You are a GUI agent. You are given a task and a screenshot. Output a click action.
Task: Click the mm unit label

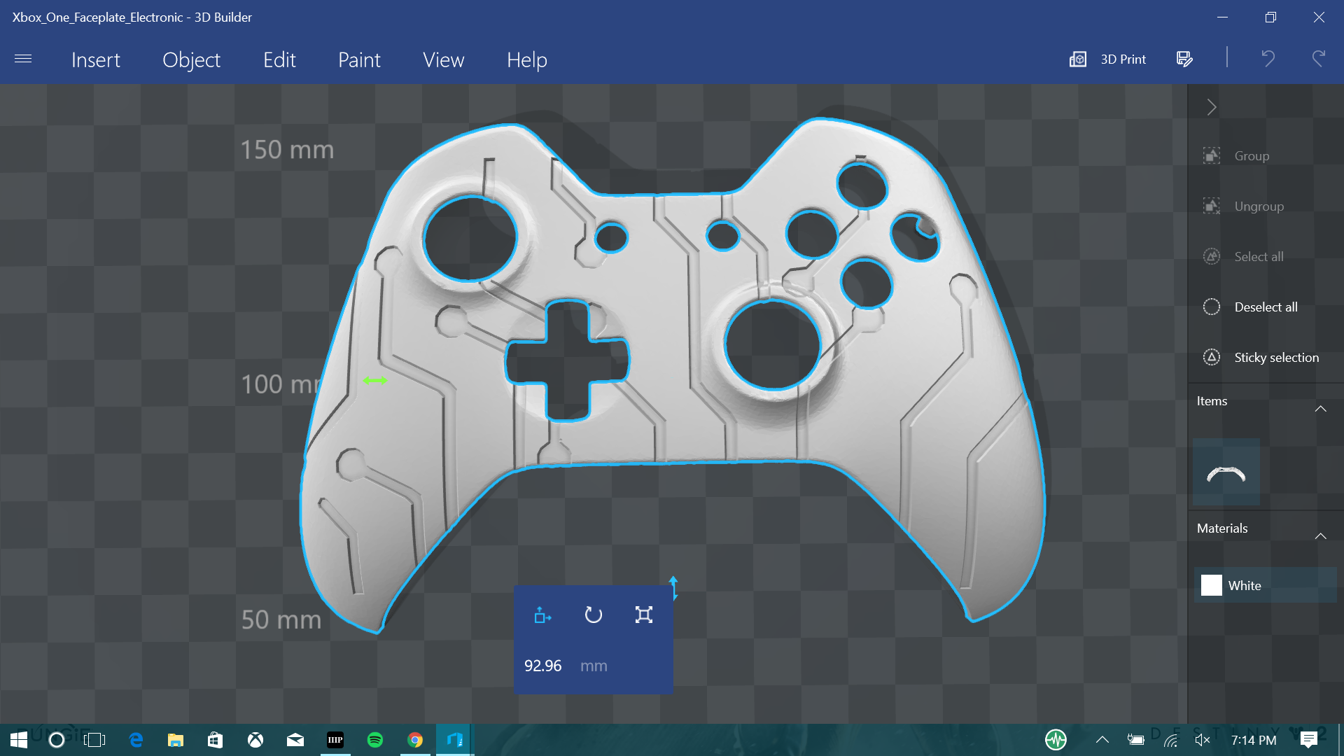[x=594, y=666]
